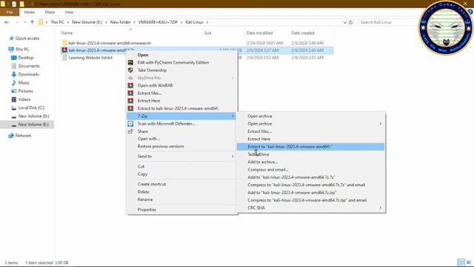Screen dimensions: 474x267
Task: Open the Recent locations dropdown arrow
Action: coord(25,22)
